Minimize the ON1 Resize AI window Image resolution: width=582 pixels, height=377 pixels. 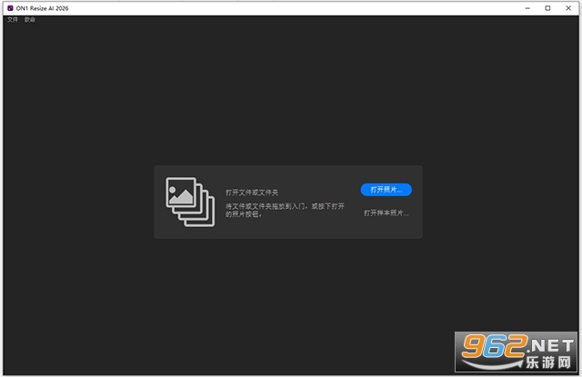[527, 8]
